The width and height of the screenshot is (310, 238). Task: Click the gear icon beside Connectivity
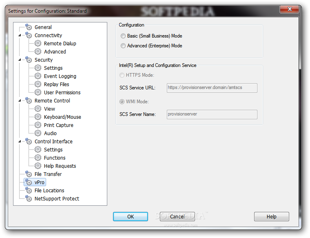pos(29,35)
